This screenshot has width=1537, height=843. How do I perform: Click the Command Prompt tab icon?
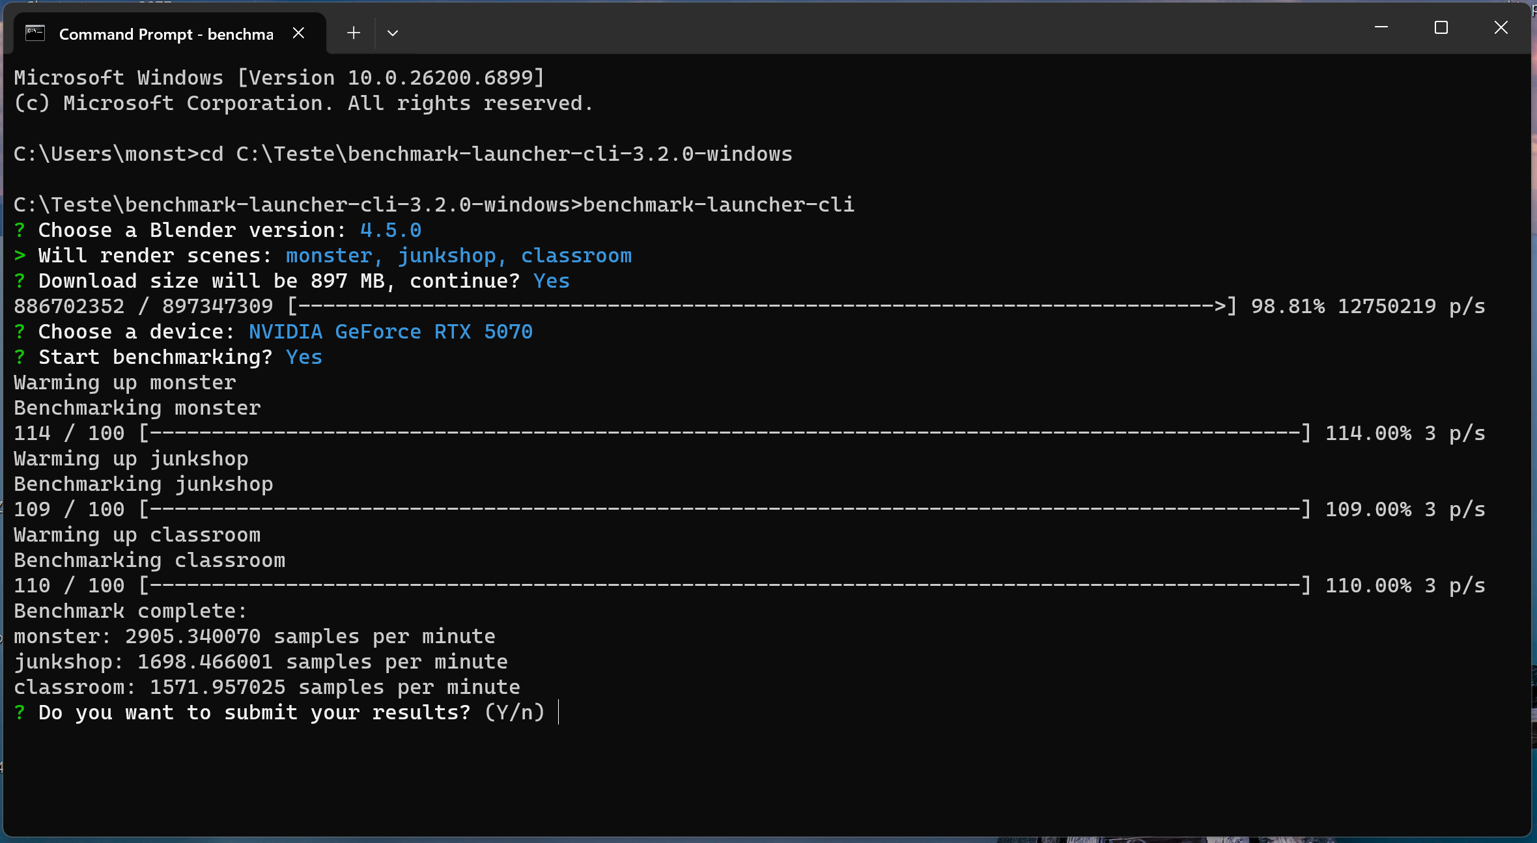(x=35, y=33)
